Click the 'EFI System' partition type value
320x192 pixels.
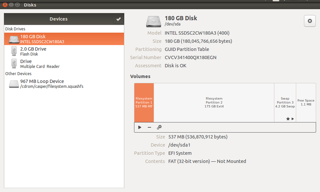180,153
